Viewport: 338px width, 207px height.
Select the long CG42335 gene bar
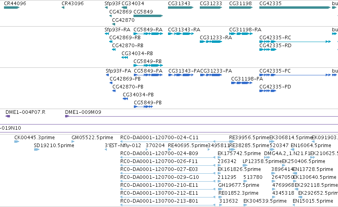click(x=295, y=8)
